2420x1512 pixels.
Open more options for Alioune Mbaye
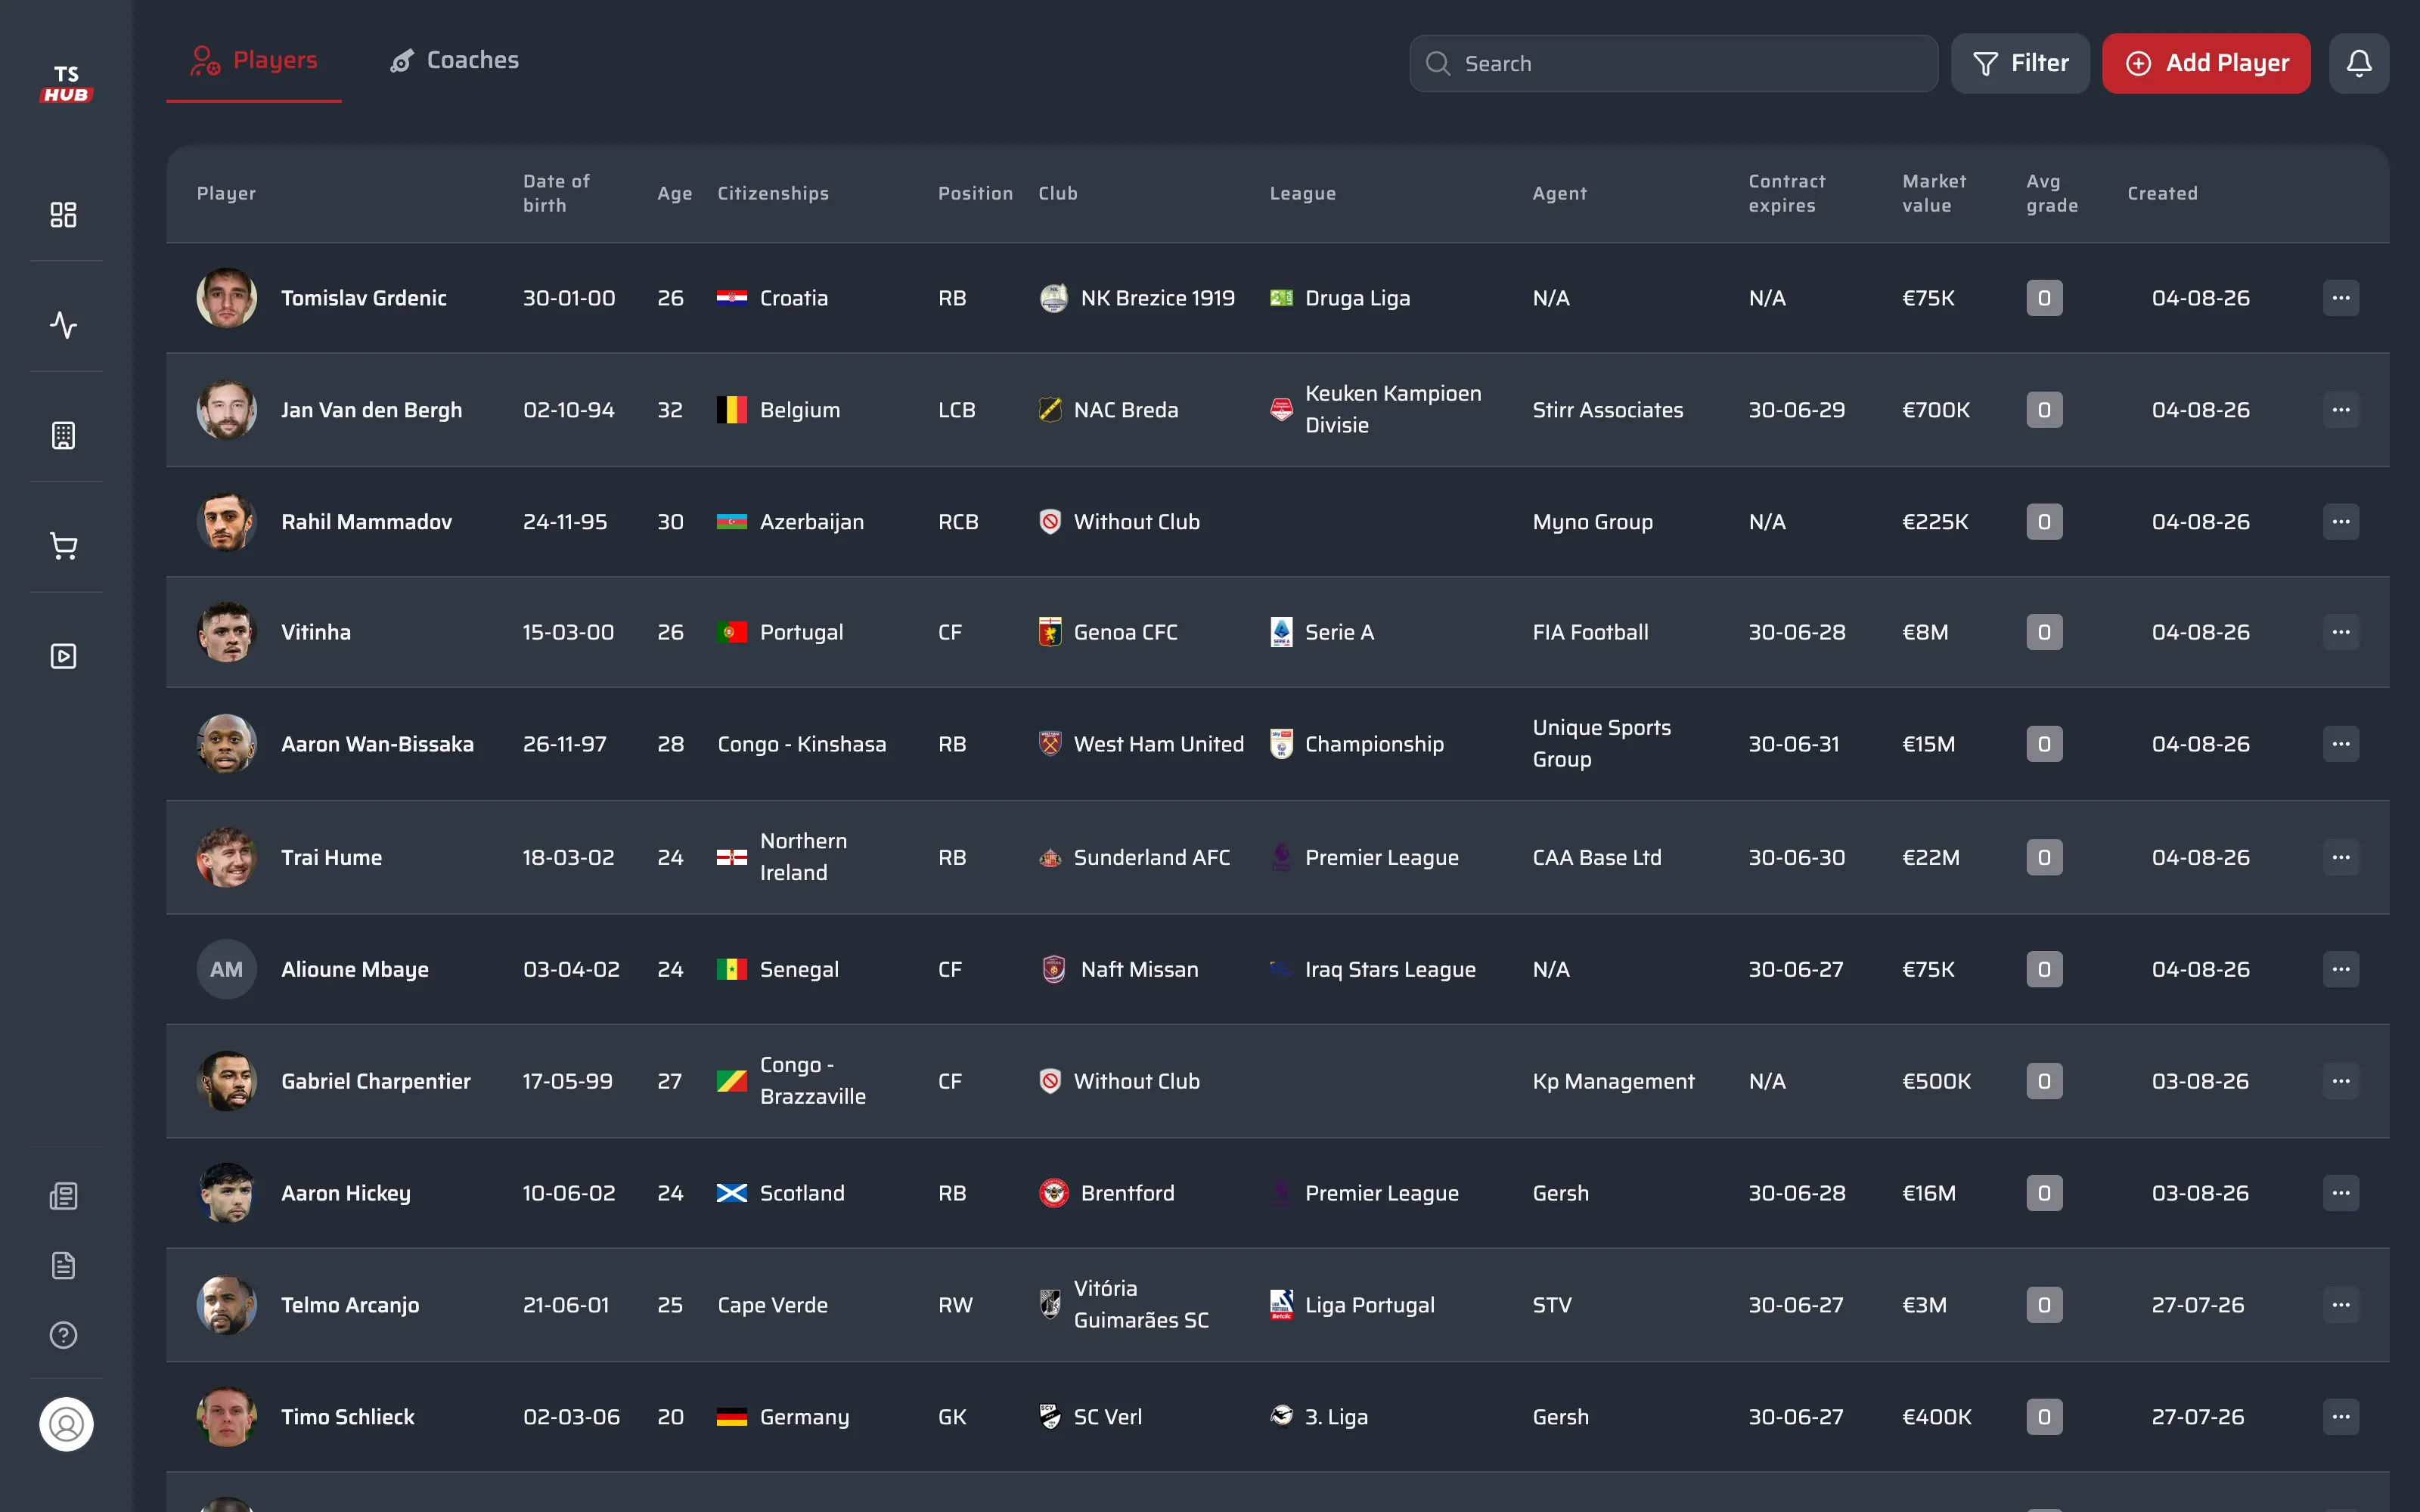point(2340,969)
